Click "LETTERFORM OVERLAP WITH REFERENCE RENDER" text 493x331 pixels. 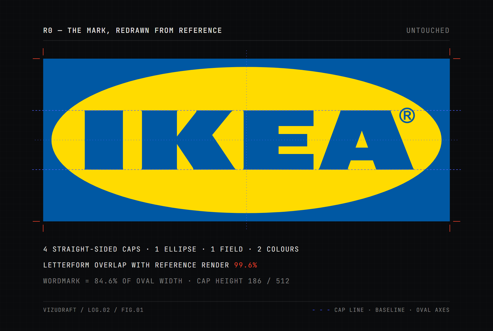136,265
